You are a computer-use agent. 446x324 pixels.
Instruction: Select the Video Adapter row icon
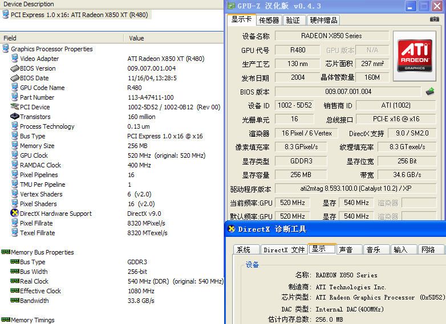[x=15, y=59]
